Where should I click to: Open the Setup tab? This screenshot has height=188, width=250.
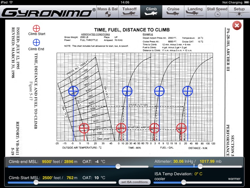tap(239, 12)
